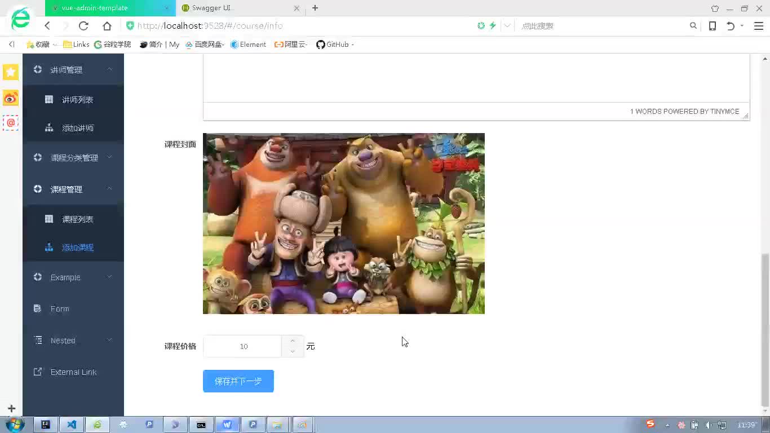Image resolution: width=770 pixels, height=433 pixels.
Task: Collapse the bookmarks sidebar toggle arrow
Action: pyautogui.click(x=11, y=45)
